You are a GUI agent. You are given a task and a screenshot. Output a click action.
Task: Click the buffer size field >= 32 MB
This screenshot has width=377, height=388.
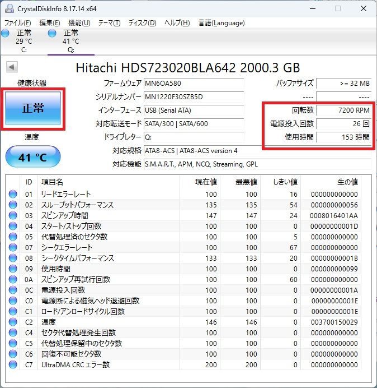point(343,84)
